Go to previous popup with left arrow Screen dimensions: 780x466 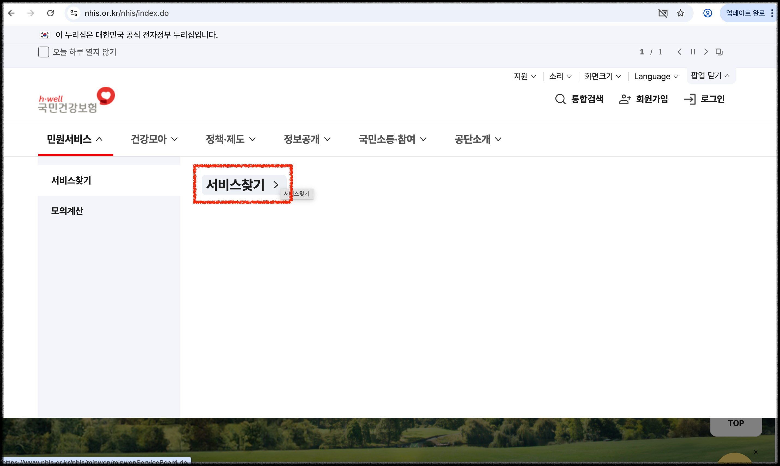tap(679, 52)
